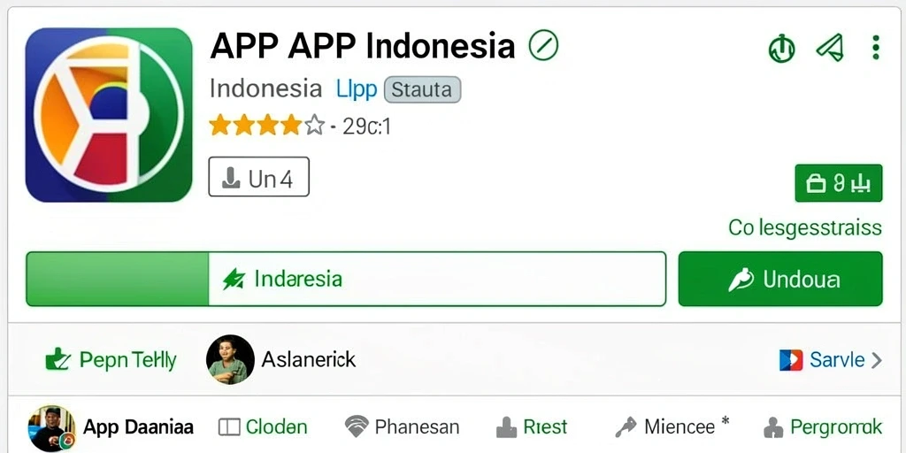Select the Phanesan wifi tab
This screenshot has width=906, height=453.
pos(403,427)
